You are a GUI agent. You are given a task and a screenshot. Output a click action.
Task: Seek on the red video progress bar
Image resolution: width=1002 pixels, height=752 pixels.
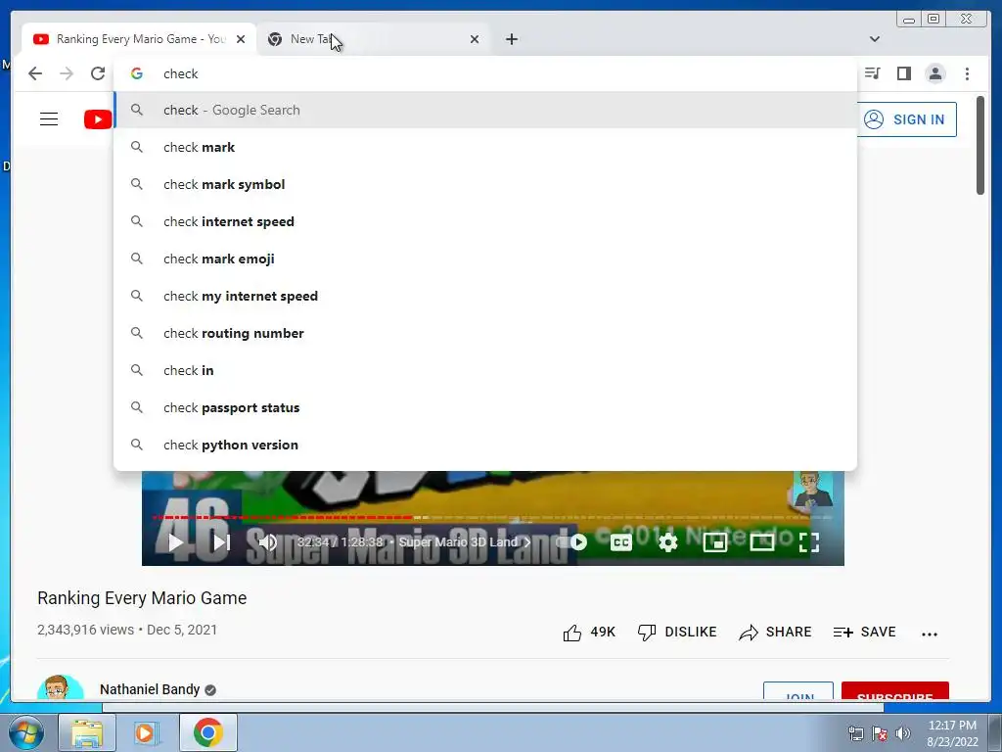click(x=493, y=517)
